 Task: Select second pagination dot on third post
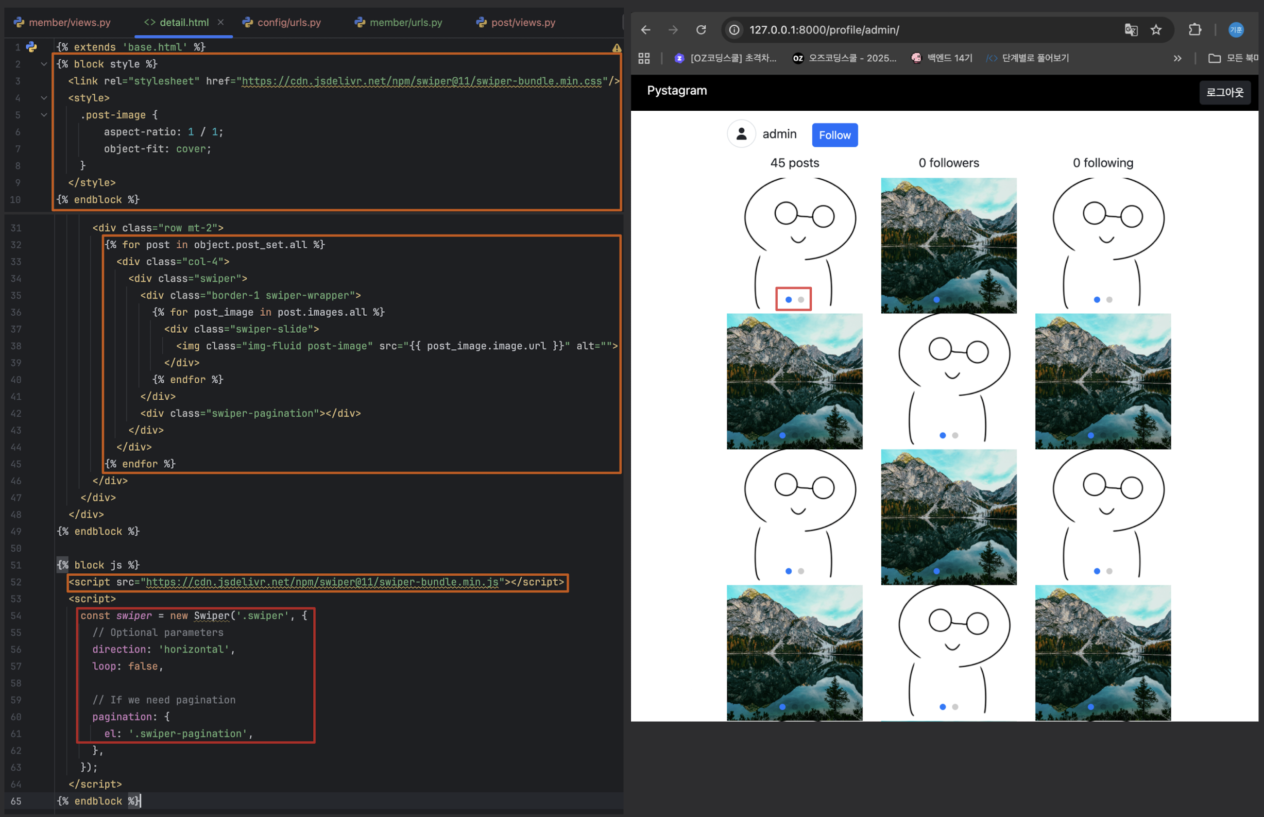click(1109, 300)
